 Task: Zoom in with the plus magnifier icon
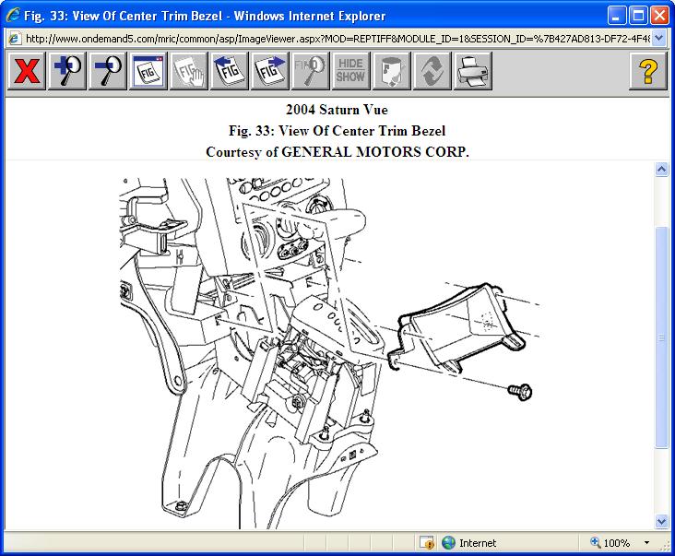[x=67, y=71]
